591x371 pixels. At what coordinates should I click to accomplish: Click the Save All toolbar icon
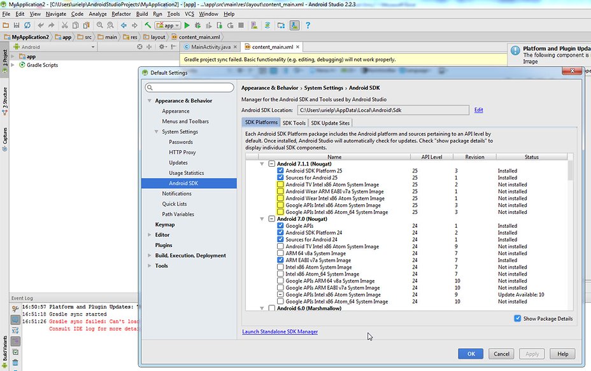(x=16, y=25)
